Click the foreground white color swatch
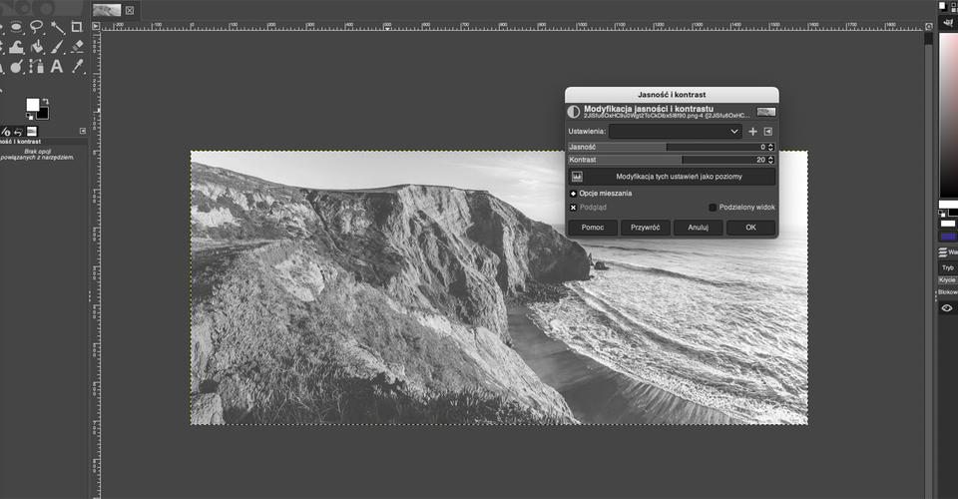 31,104
